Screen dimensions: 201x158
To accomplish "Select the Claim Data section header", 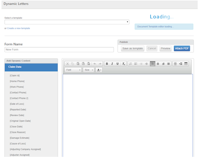I will tap(31, 67).
